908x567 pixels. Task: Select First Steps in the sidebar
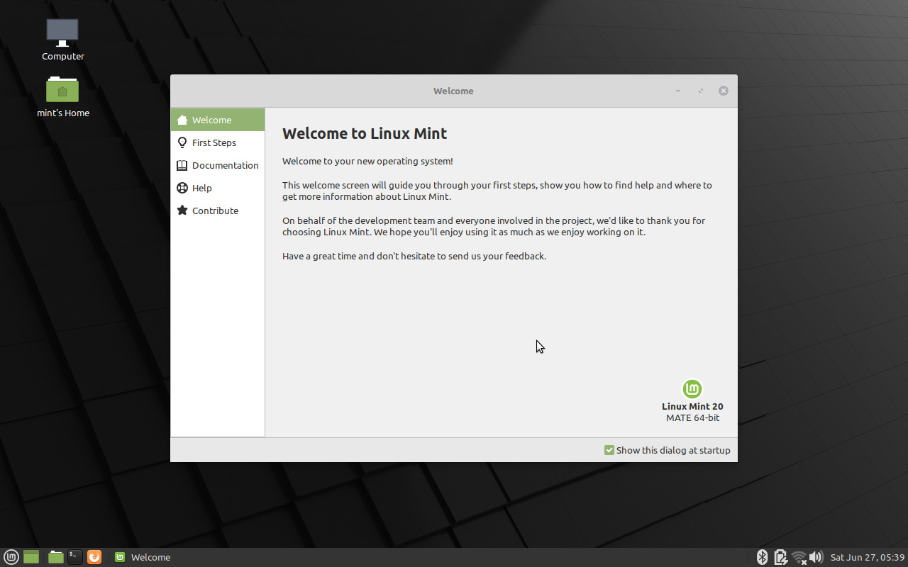[213, 142]
